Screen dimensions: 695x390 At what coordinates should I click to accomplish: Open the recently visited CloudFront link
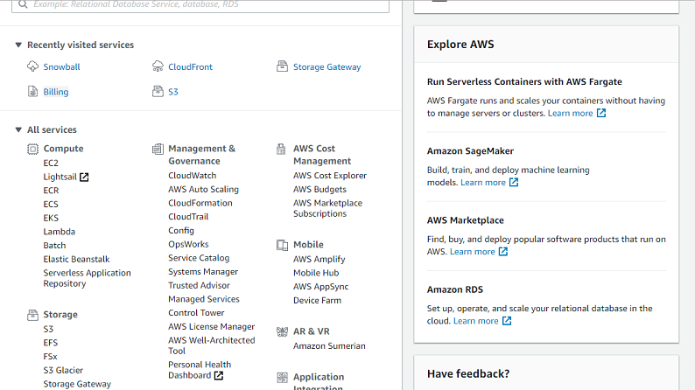[190, 66]
